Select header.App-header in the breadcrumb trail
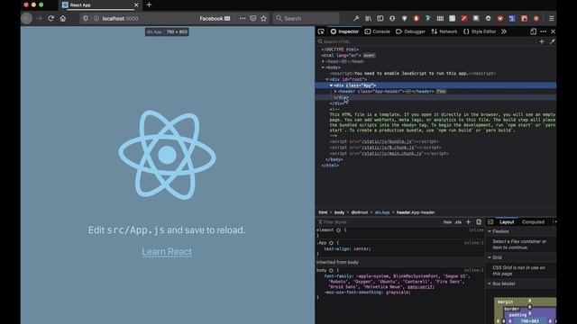The width and height of the screenshot is (577, 324). click(x=416, y=212)
